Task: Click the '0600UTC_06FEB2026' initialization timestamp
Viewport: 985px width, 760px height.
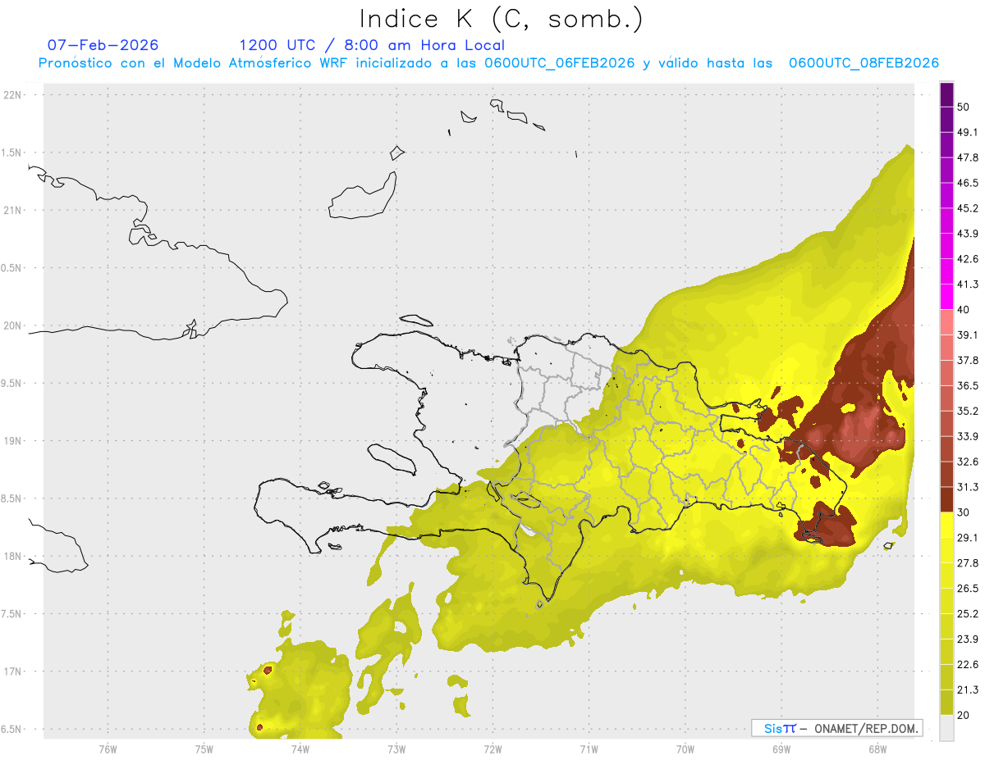Action: [560, 63]
